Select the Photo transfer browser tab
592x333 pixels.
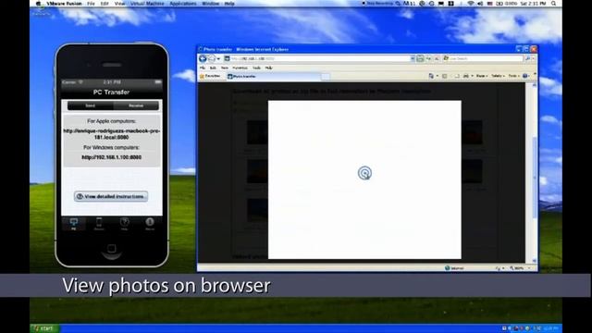pyautogui.click(x=273, y=76)
